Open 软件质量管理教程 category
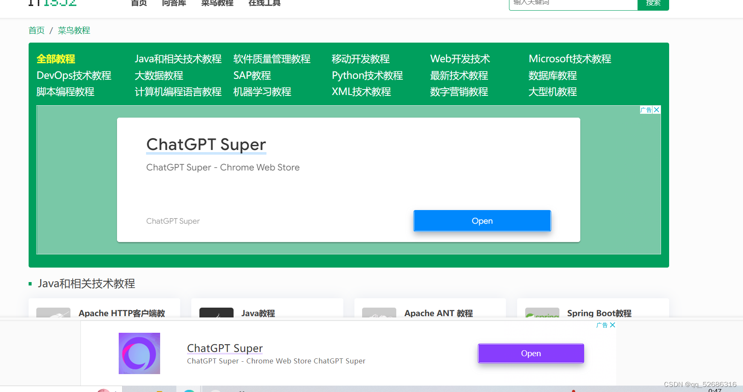Screen dimensions: 743x392 click(272, 59)
